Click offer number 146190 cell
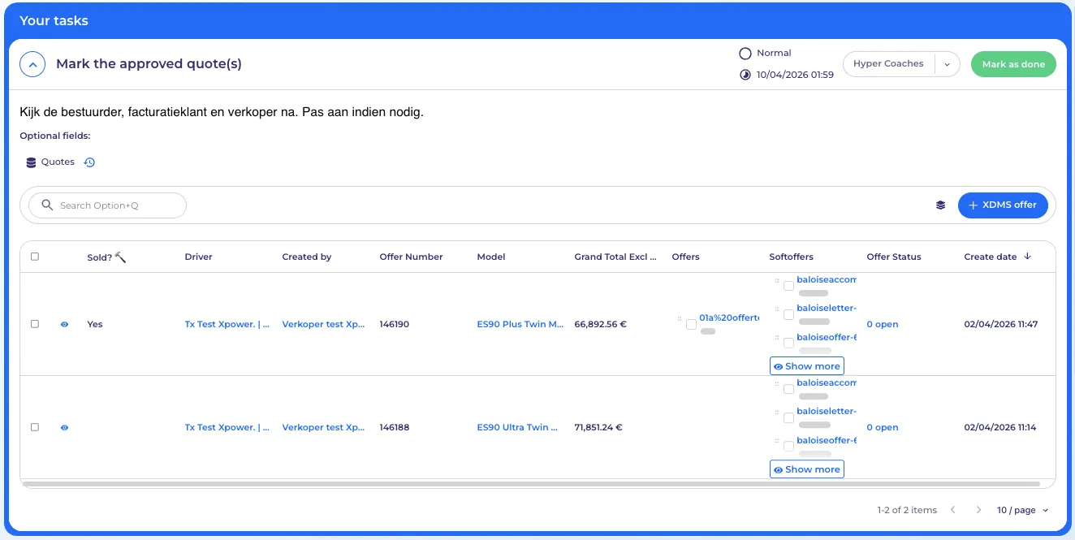Screen dimensions: 1075x540 (395, 324)
